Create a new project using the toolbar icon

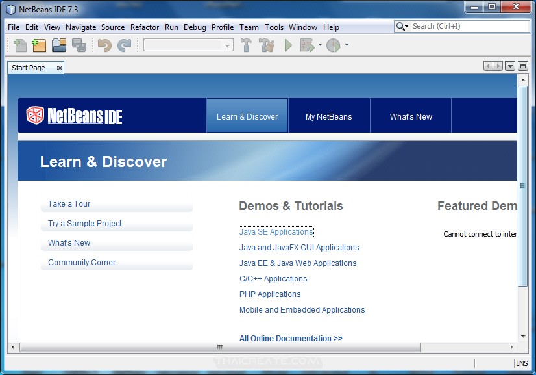coord(40,45)
